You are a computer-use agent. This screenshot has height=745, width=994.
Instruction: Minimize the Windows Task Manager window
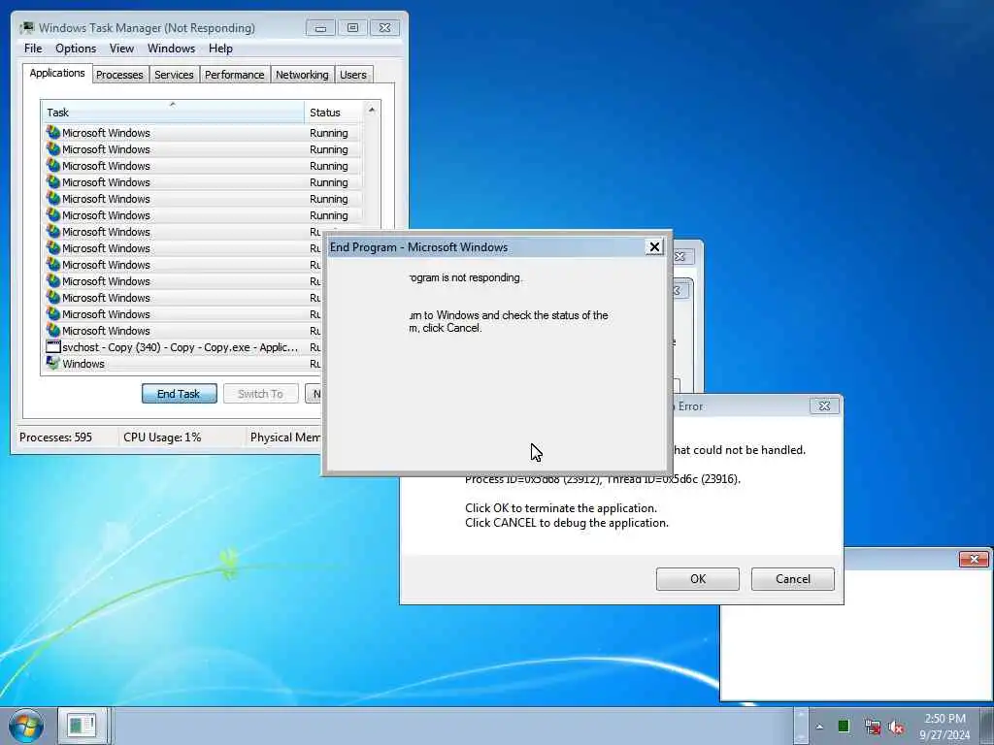(320, 28)
